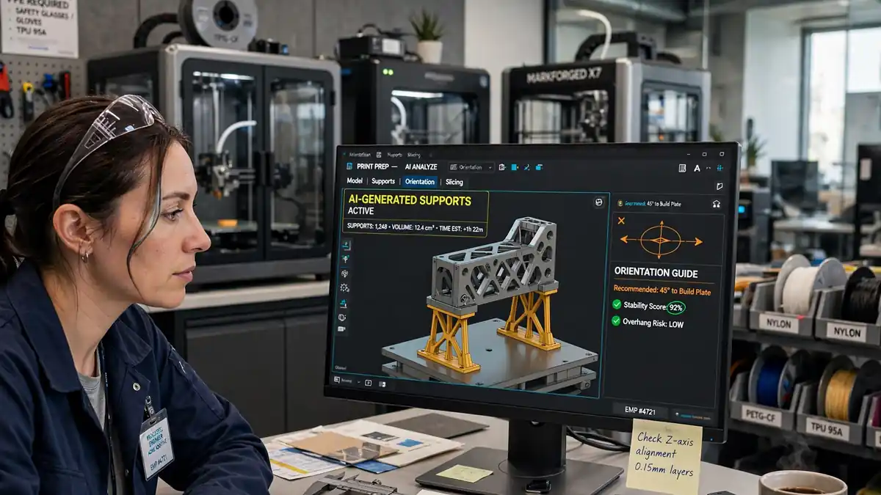Screen dimensions: 881x495
Task: Toggle the green check beside Overhang Risk
Action: tap(617, 321)
